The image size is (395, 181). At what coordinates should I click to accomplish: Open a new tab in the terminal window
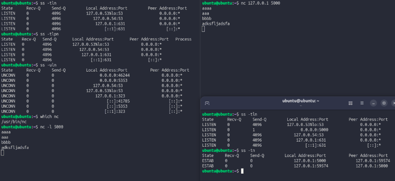pyautogui.click(x=207, y=103)
